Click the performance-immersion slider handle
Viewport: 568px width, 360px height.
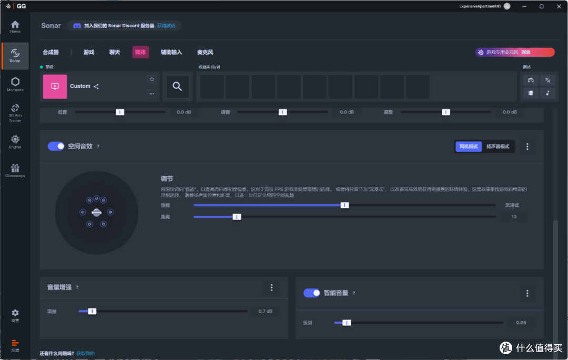344,205
